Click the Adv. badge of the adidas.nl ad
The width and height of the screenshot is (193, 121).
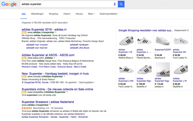pyautogui.click(x=24, y=33)
